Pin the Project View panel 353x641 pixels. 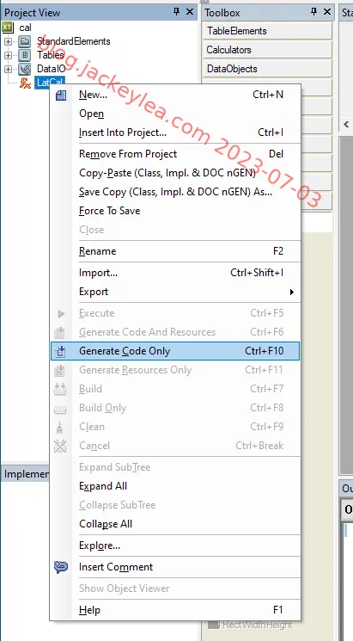point(176,12)
